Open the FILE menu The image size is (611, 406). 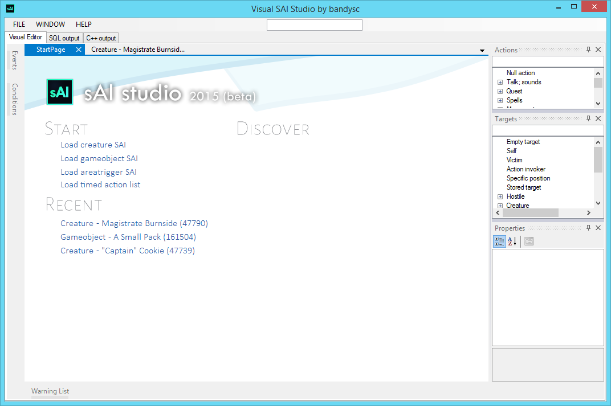19,24
